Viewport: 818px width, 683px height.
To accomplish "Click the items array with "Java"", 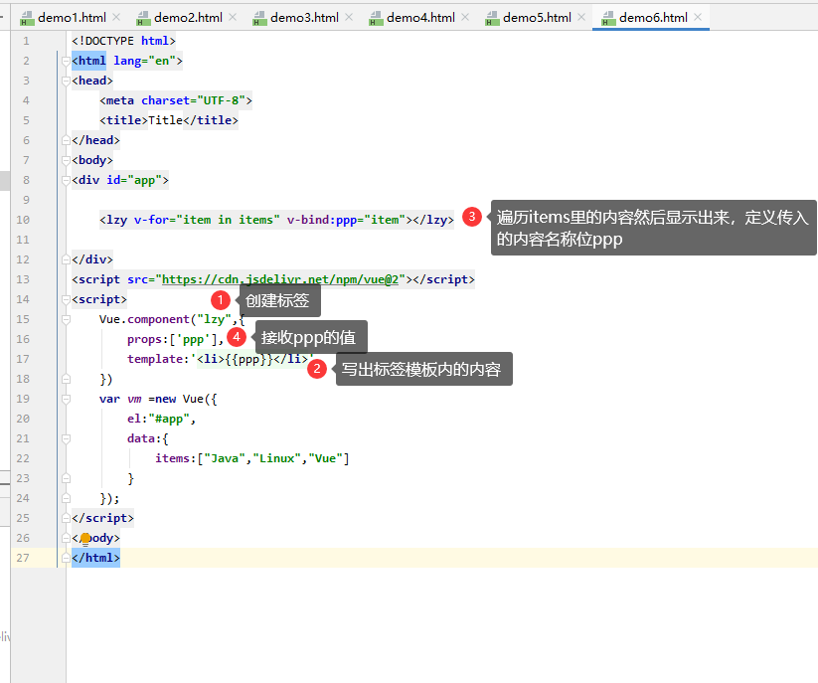I will (x=252, y=458).
